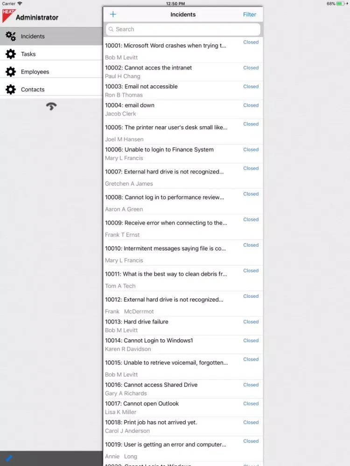Click the Employees gear icon

click(x=11, y=72)
